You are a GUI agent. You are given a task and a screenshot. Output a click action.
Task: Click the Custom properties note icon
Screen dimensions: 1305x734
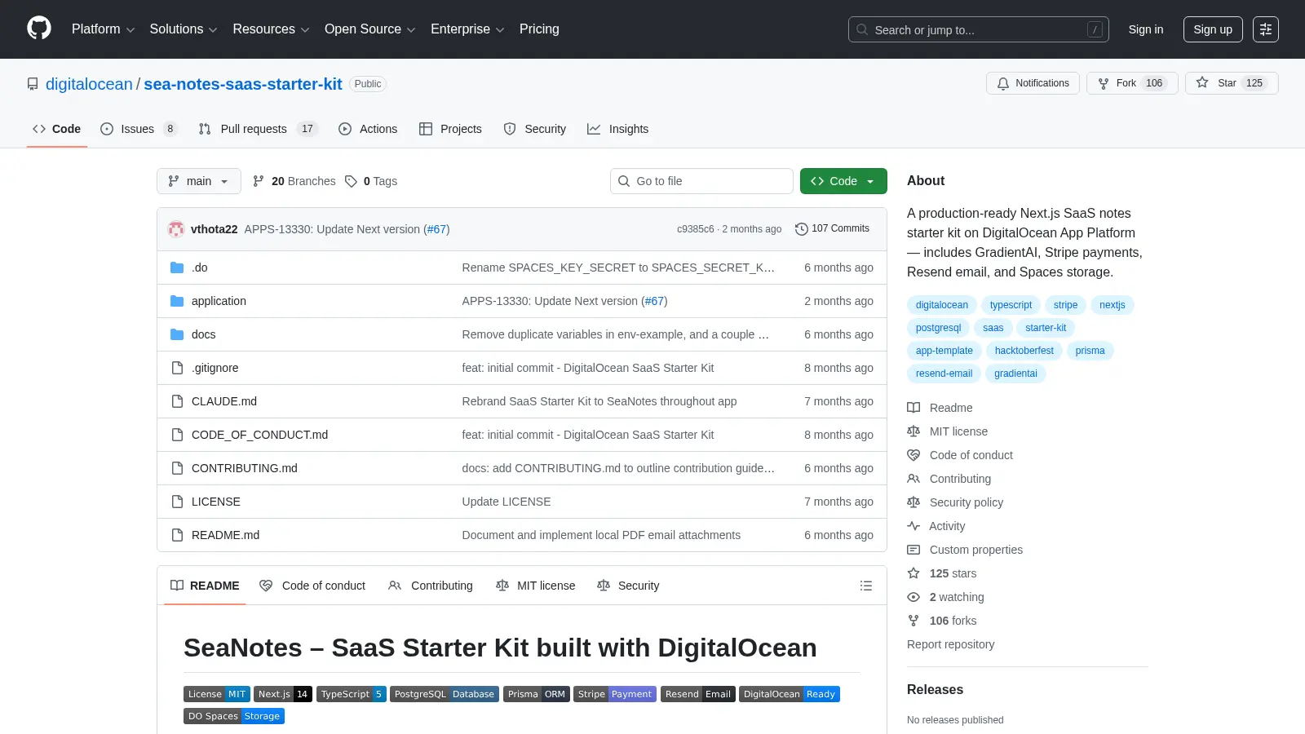[913, 550]
